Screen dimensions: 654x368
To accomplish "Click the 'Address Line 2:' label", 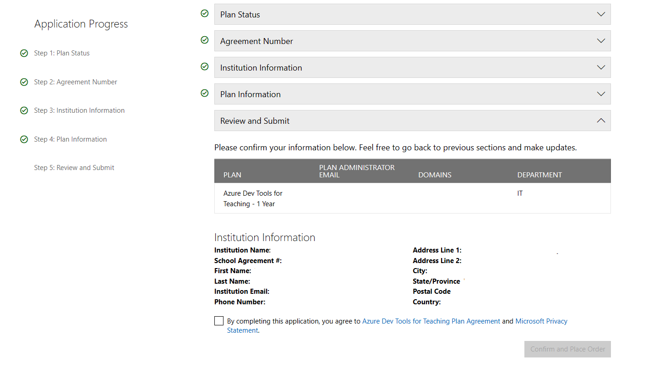I will (x=437, y=261).
